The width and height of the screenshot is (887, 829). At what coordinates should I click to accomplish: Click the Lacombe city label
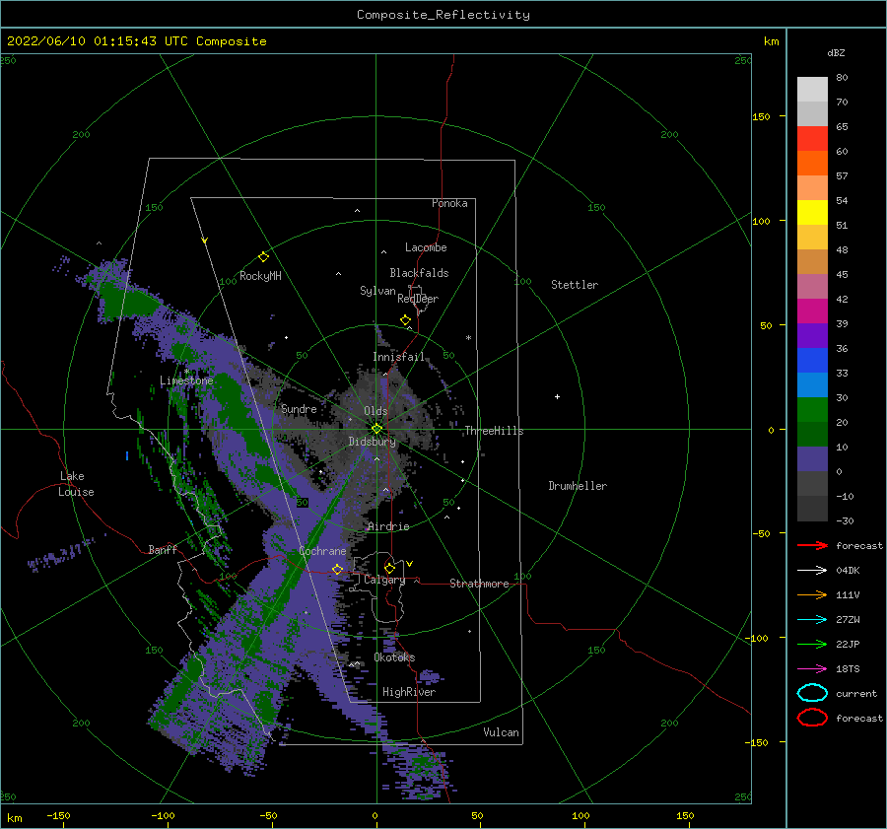point(426,247)
